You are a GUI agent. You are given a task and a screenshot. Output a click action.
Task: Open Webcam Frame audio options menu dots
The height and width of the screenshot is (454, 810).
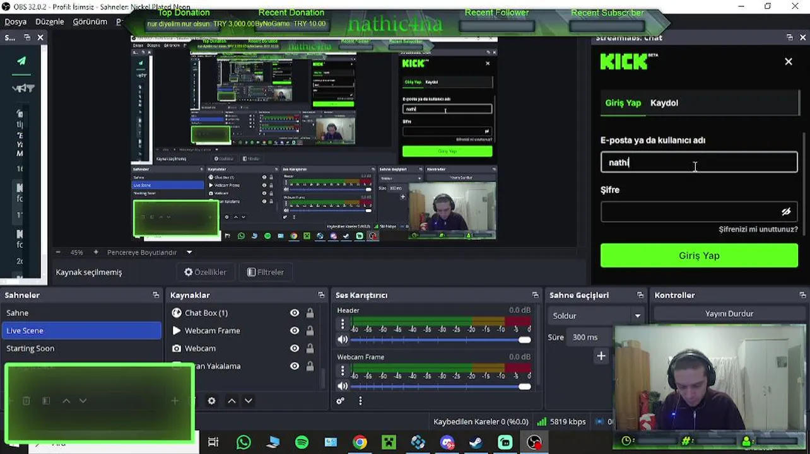tap(343, 370)
